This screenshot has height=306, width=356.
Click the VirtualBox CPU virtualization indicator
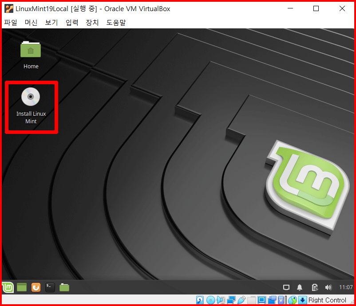(x=281, y=300)
